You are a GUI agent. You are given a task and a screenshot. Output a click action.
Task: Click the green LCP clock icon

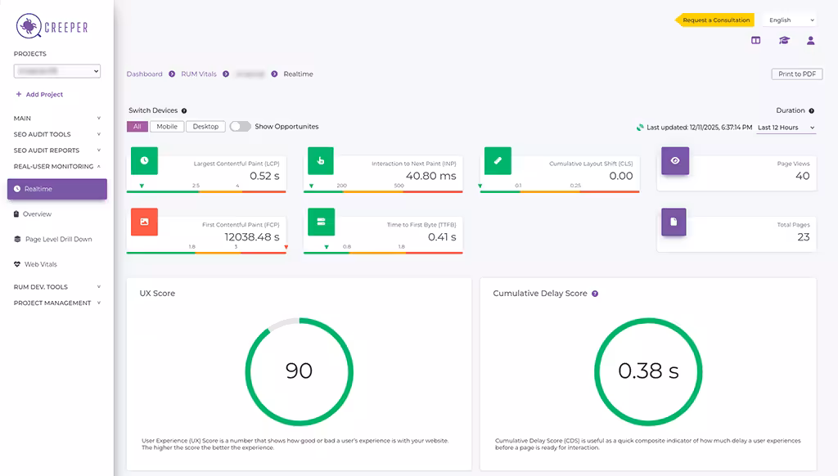click(144, 160)
